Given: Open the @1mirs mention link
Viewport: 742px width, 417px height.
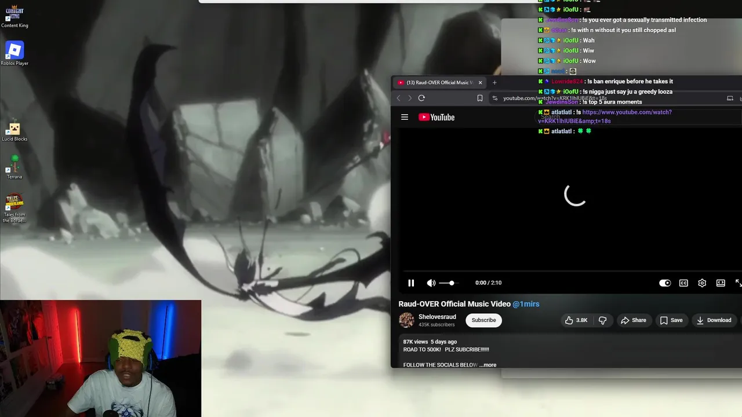Looking at the screenshot, I should [x=526, y=304].
